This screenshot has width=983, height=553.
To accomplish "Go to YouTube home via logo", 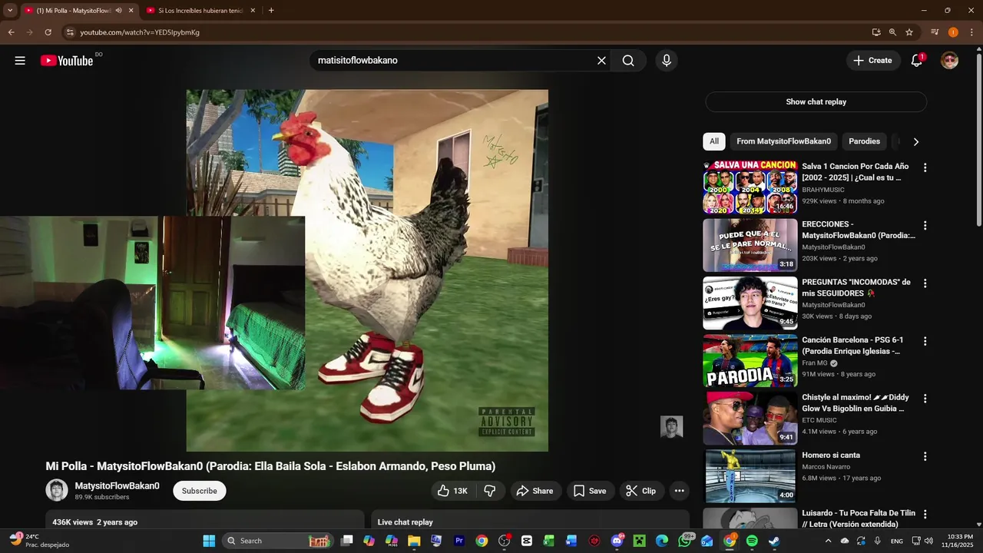I will 67,61.
